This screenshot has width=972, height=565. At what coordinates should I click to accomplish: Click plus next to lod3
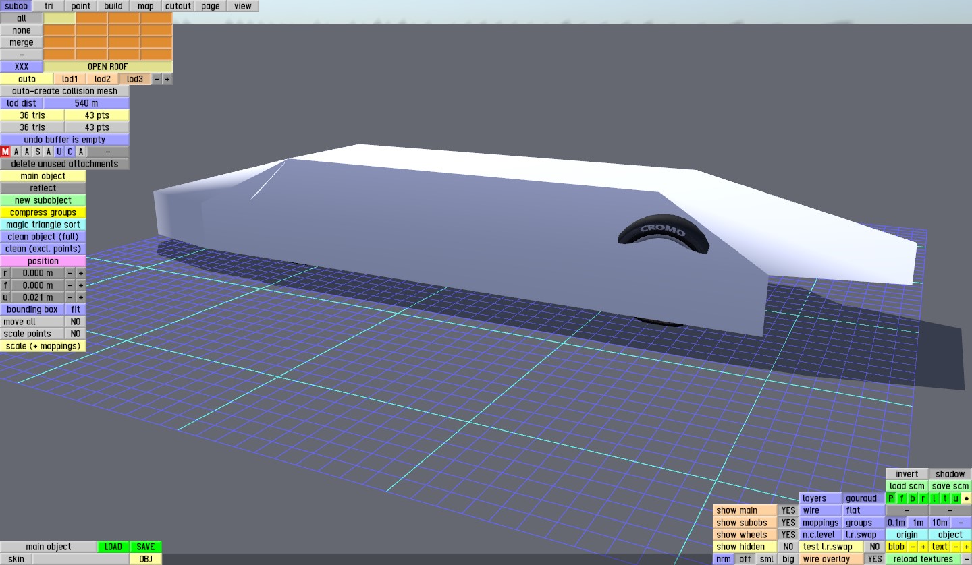tap(167, 79)
